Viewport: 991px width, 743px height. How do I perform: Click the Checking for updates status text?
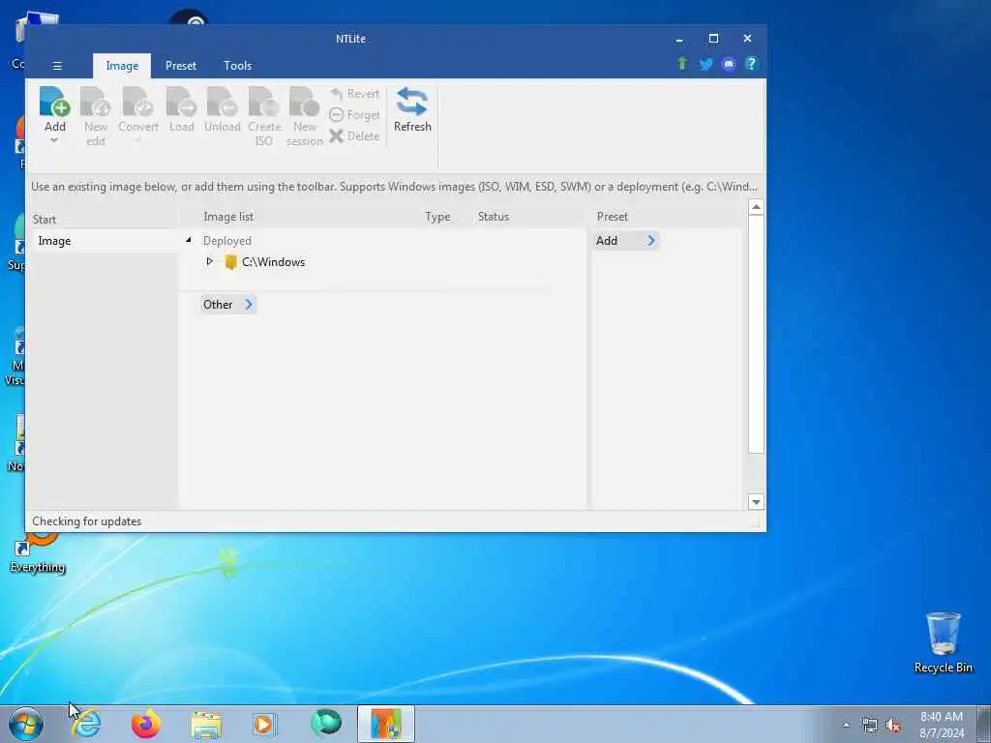(86, 521)
